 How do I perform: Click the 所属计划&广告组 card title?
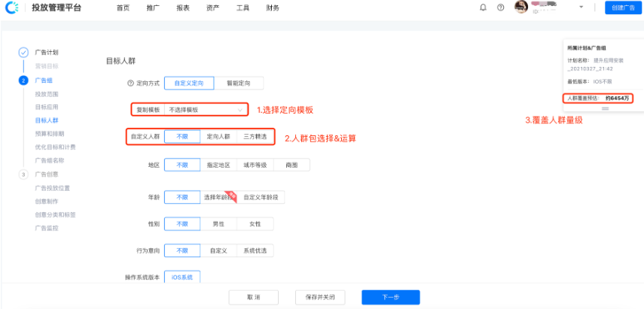587,48
